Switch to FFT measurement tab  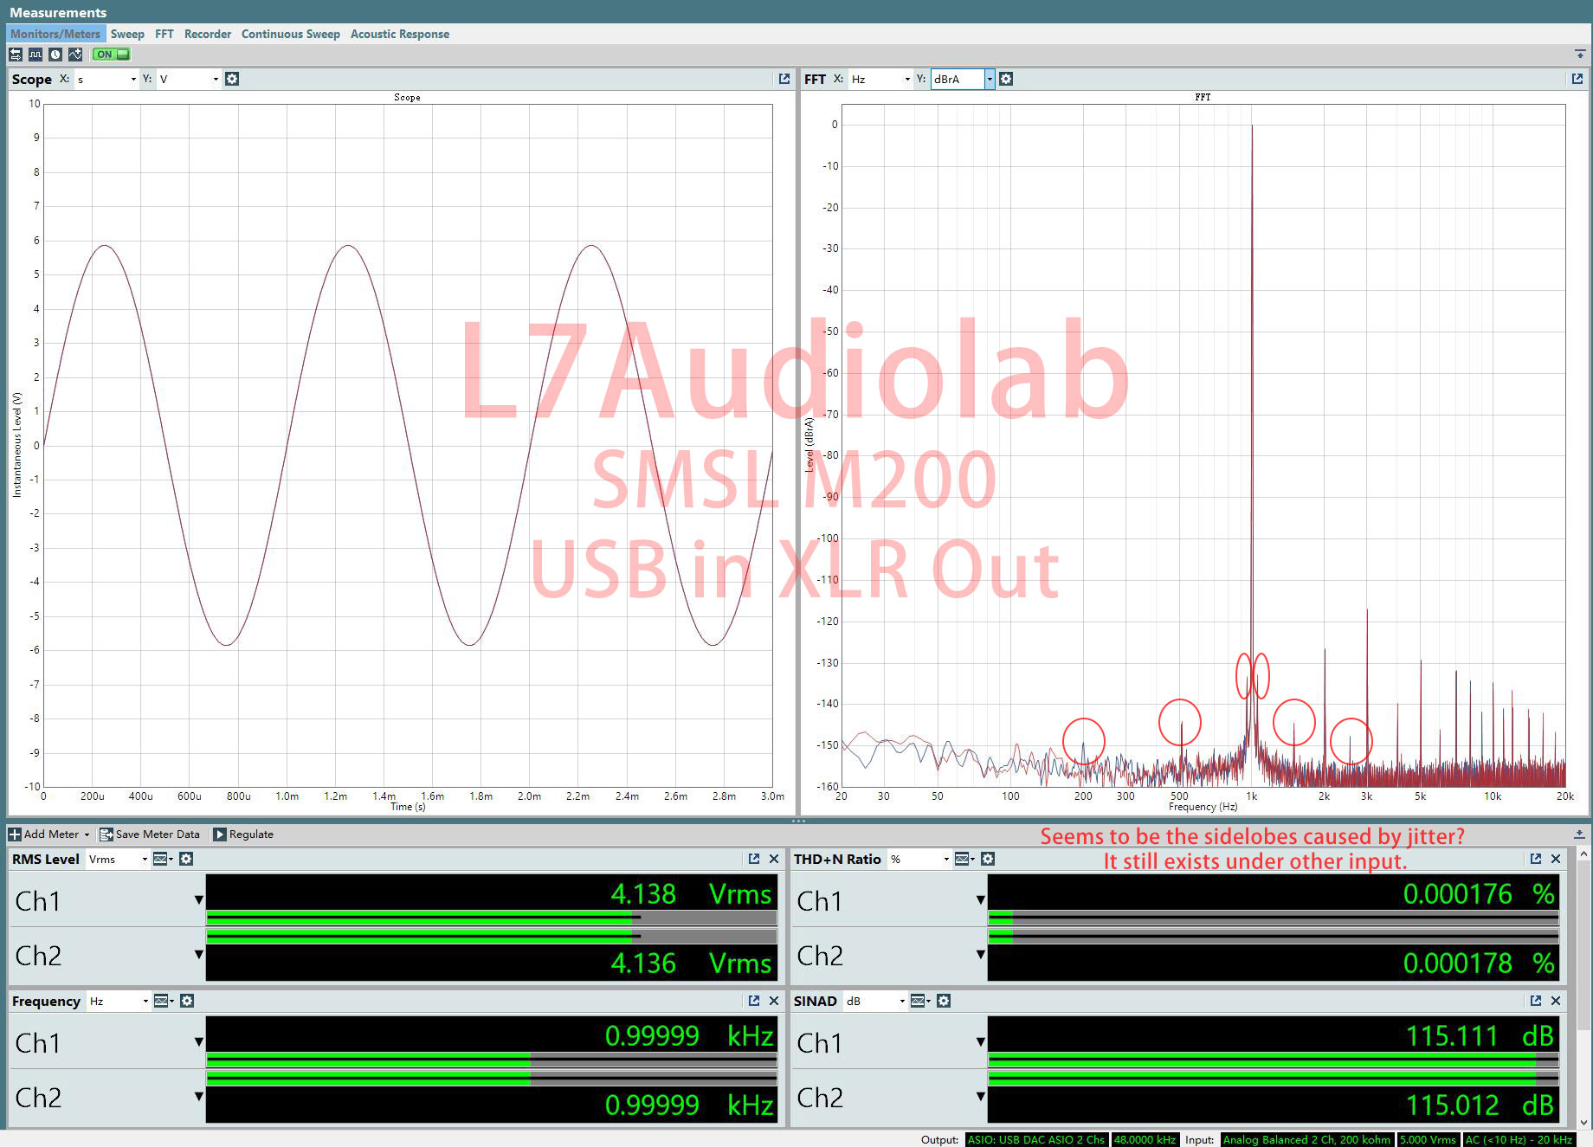(164, 34)
